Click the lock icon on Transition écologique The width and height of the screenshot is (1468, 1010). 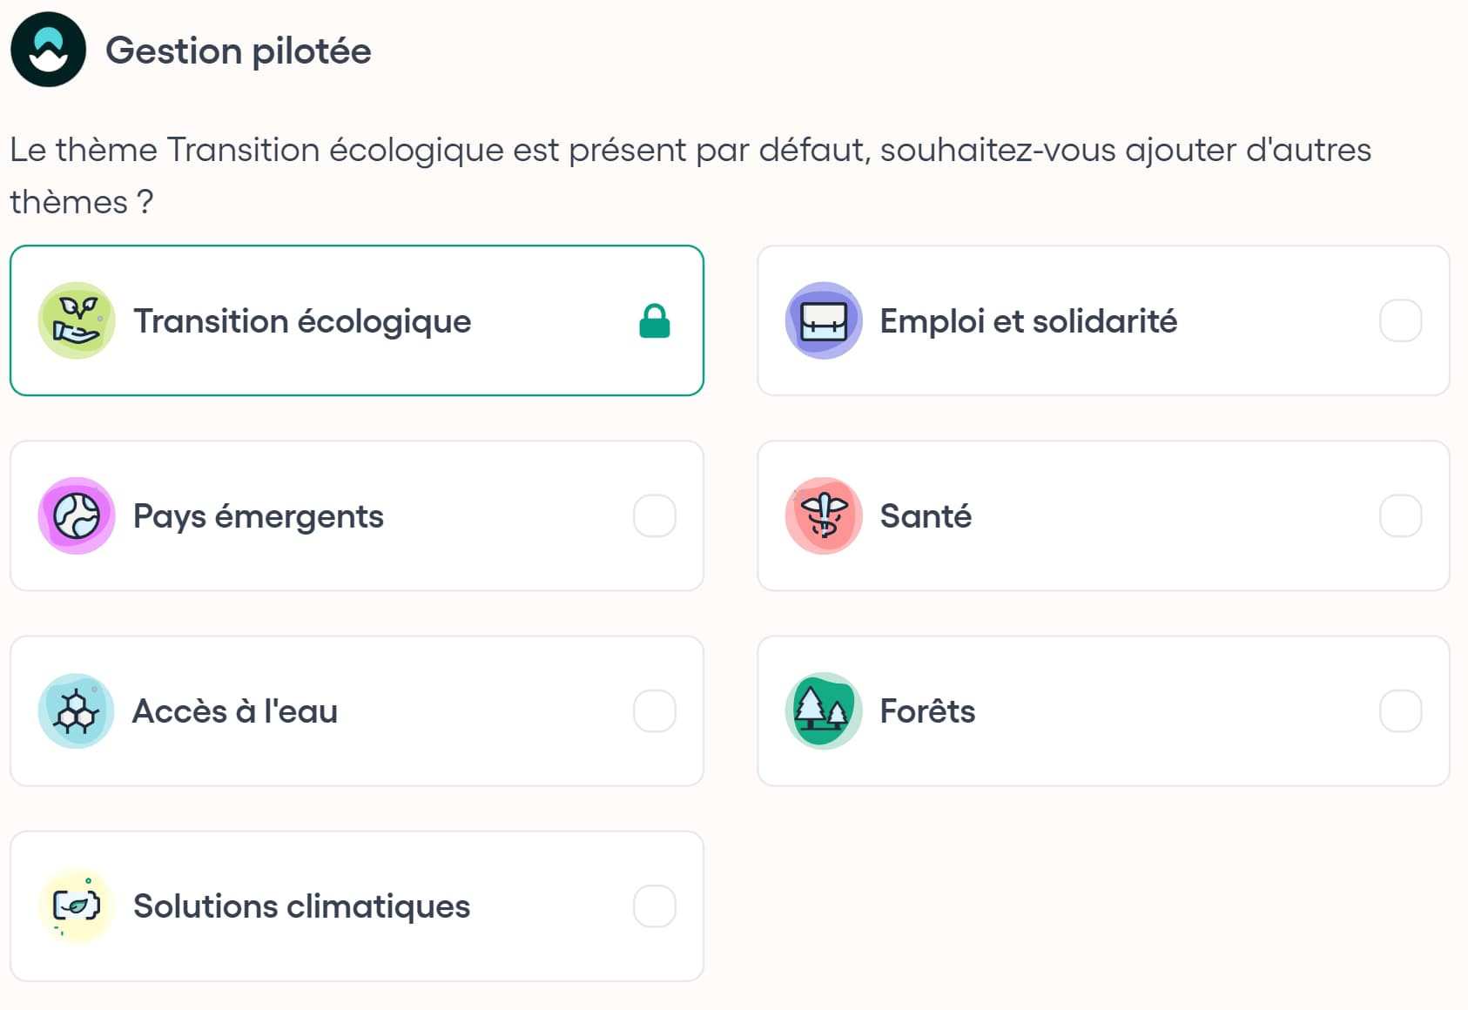[655, 320]
